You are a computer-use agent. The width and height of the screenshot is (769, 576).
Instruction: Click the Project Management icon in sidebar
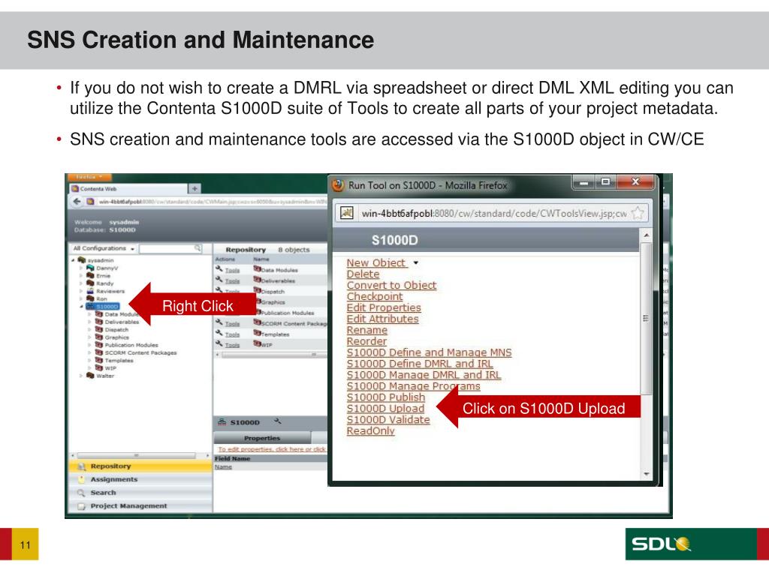click(x=81, y=506)
